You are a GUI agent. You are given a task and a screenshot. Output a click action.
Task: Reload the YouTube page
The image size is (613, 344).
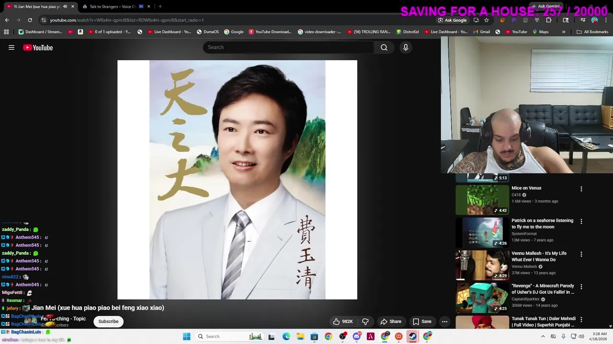point(30,20)
